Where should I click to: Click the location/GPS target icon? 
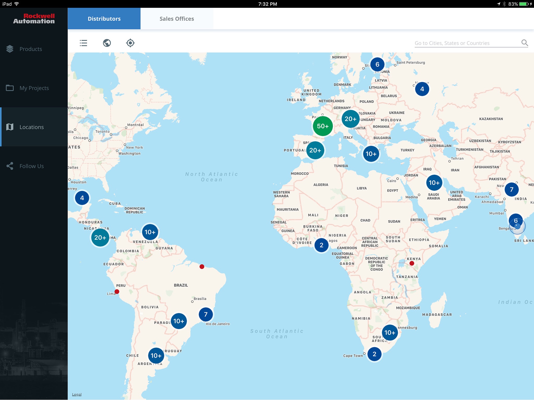pos(130,42)
